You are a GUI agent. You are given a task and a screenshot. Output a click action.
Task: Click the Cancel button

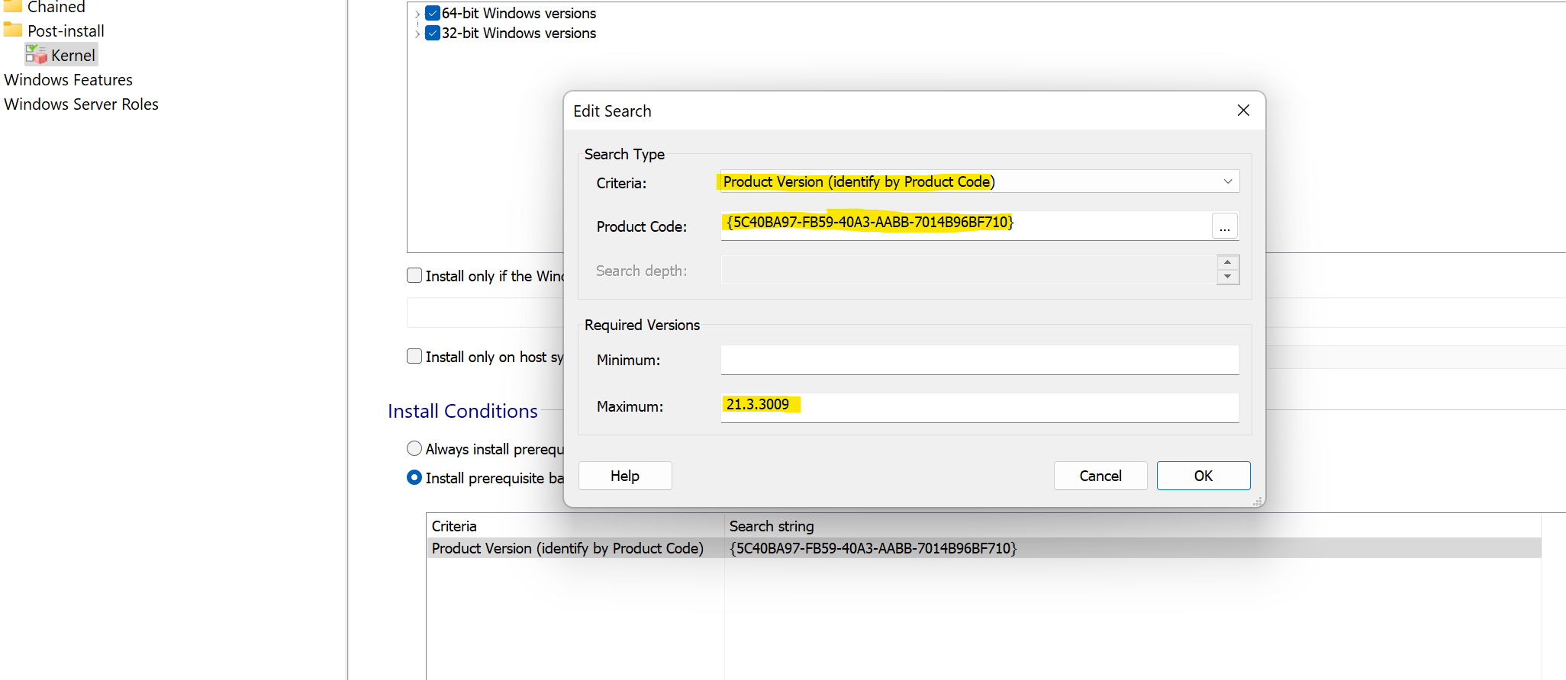pyautogui.click(x=1100, y=476)
